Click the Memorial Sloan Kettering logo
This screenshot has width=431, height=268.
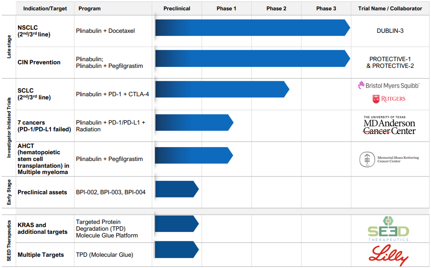pyautogui.click(x=389, y=160)
